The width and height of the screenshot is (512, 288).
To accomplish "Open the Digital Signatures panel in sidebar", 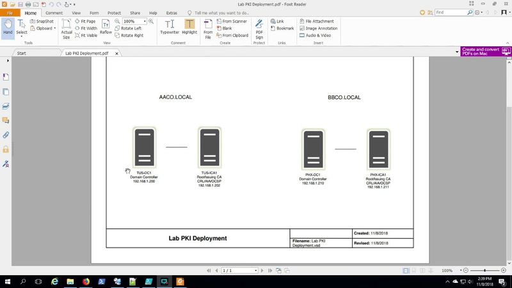I will (x=6, y=164).
